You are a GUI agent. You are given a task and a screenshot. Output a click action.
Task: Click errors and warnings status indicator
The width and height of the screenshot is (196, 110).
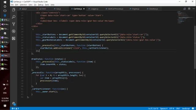pos(15,108)
